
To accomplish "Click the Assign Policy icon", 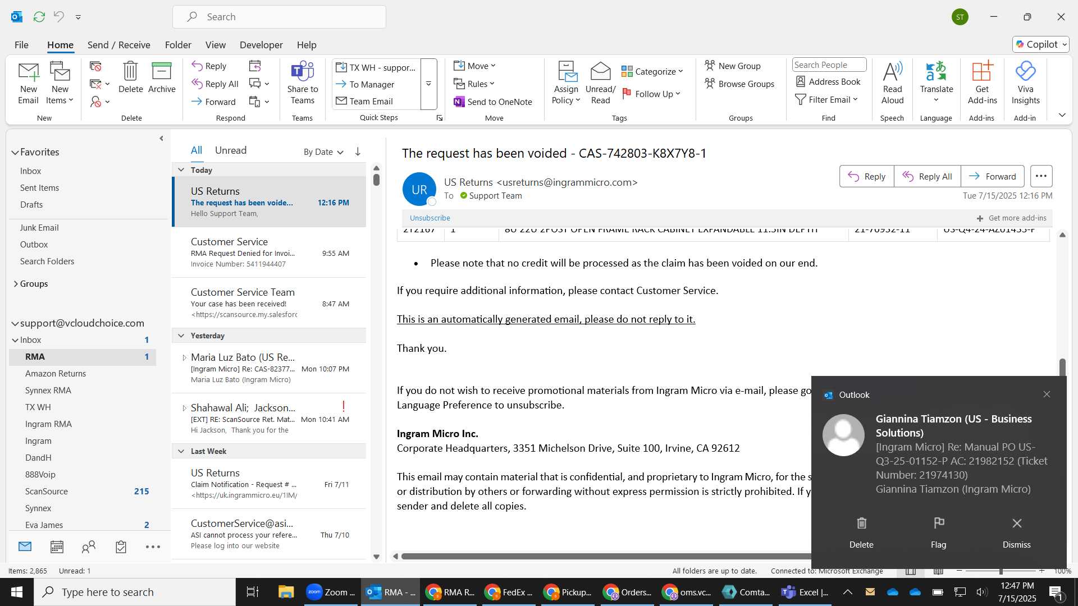I will (566, 83).
